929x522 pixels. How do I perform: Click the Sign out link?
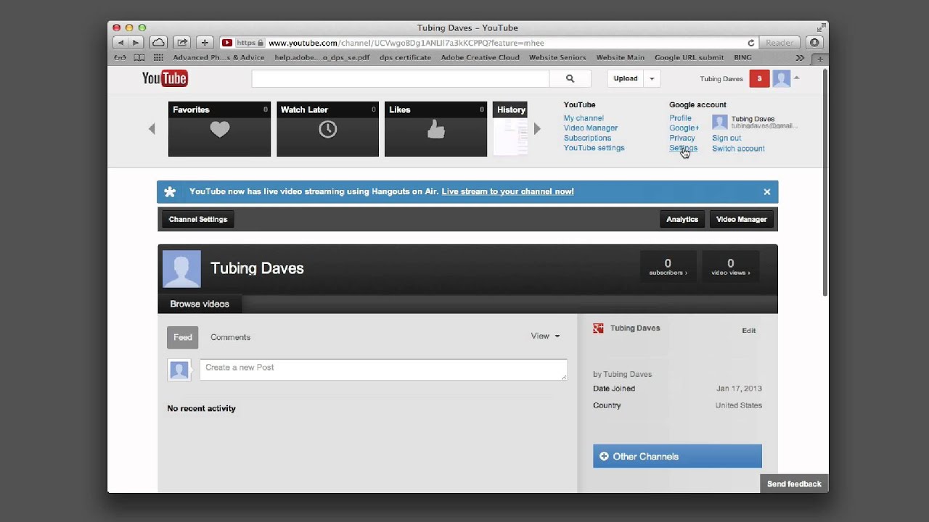(x=727, y=138)
